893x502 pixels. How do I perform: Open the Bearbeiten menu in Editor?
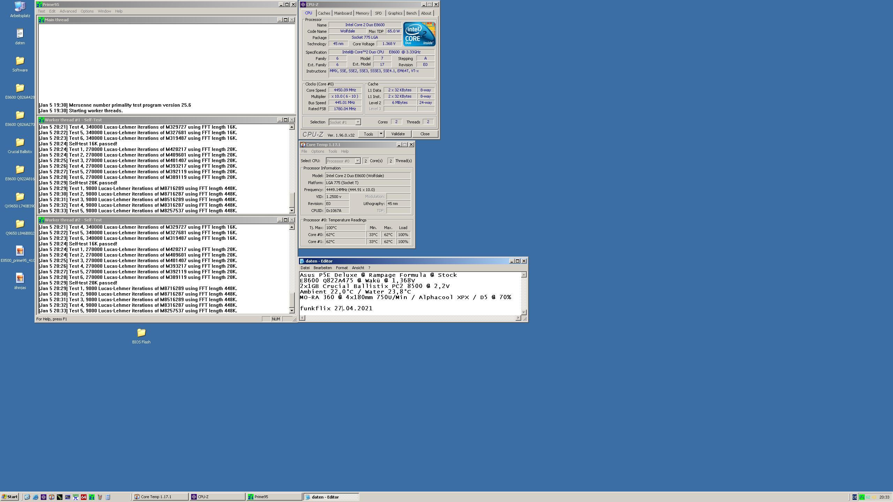(322, 268)
